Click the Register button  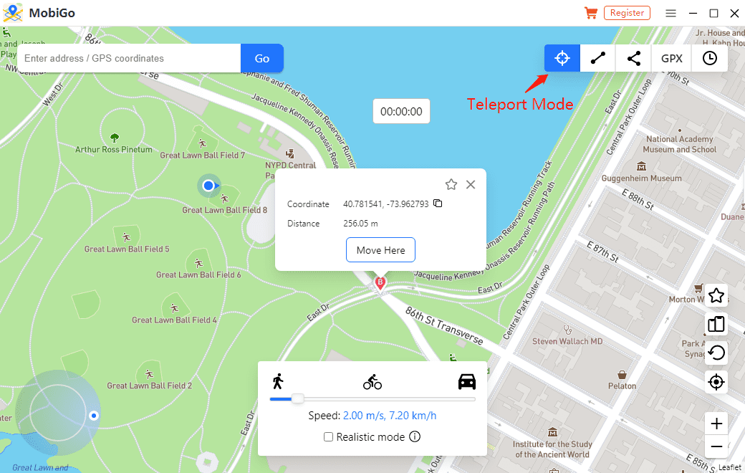[627, 13]
